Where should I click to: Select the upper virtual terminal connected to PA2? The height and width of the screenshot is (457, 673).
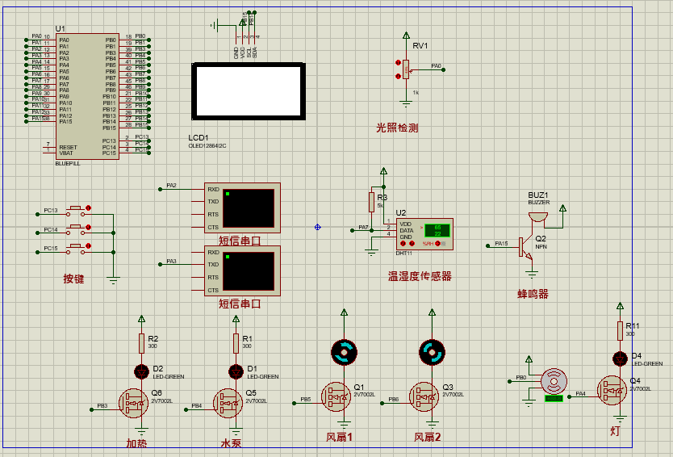[x=243, y=208]
